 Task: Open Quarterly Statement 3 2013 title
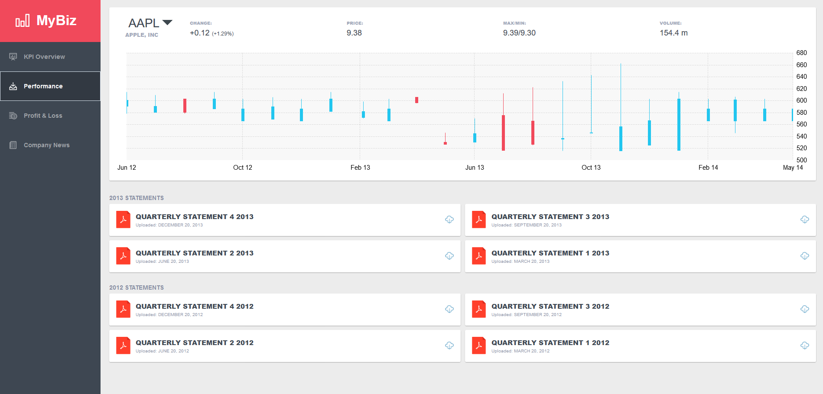pyautogui.click(x=550, y=217)
